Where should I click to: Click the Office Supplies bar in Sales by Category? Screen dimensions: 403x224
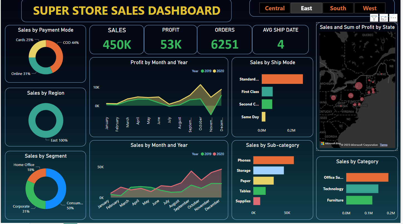(x=367, y=177)
